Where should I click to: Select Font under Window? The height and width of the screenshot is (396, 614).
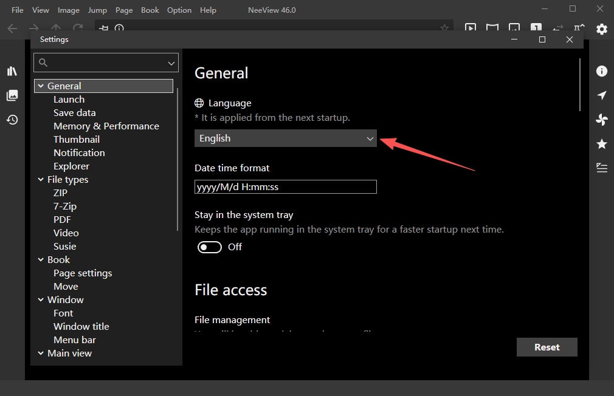63,313
